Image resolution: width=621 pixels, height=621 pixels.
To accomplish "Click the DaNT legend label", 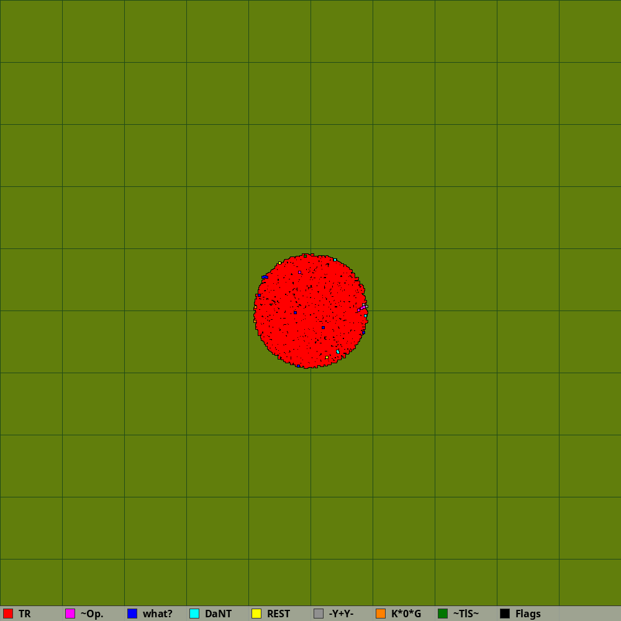I will click(x=218, y=614).
